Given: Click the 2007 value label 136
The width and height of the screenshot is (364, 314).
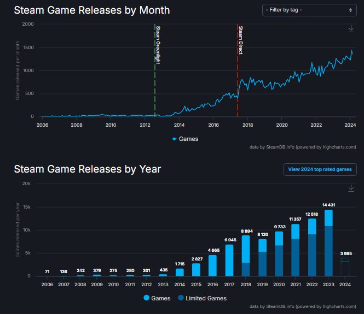Looking at the screenshot, I should (63, 271).
